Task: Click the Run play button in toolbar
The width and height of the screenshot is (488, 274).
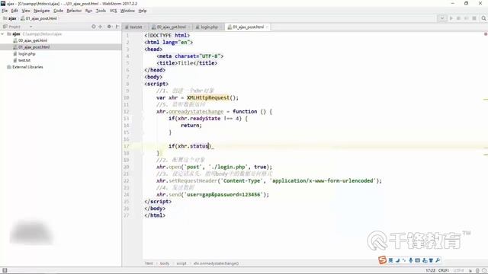Action: click(451, 18)
